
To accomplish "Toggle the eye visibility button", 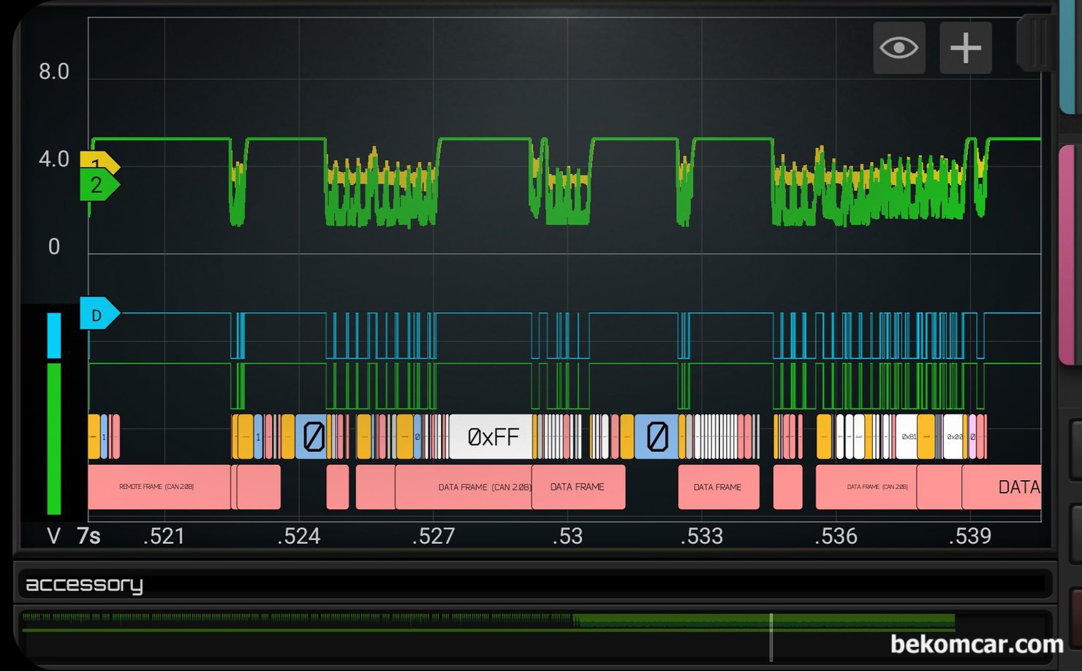I will tap(898, 48).
